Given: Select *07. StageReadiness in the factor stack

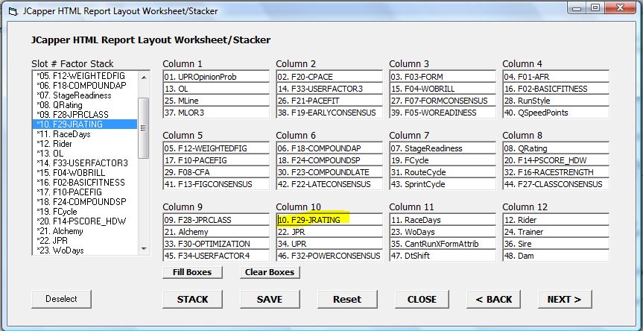Looking at the screenshot, I should [x=84, y=95].
